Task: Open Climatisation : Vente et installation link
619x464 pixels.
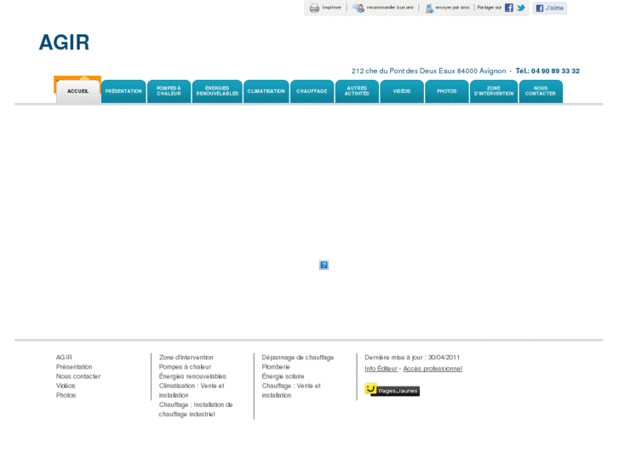Action: coord(192,391)
